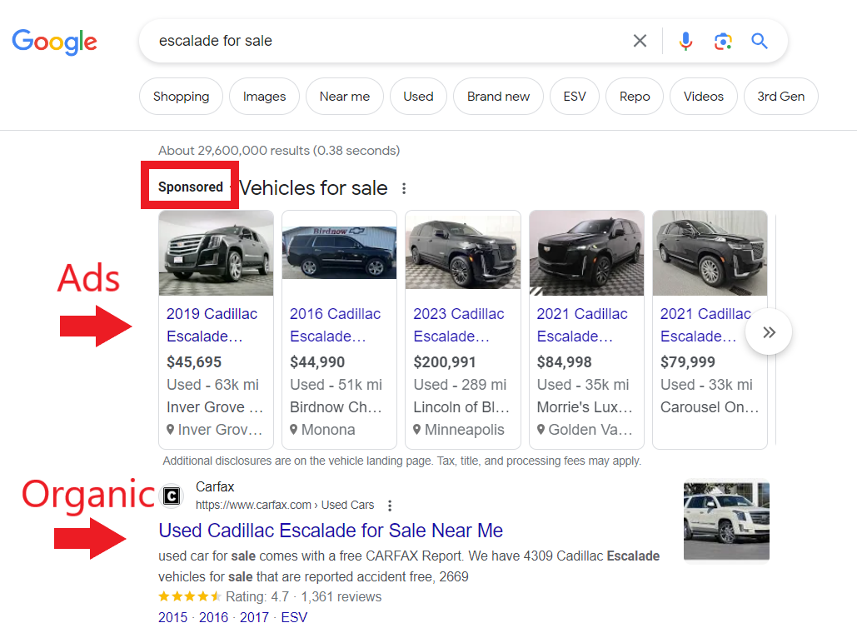The width and height of the screenshot is (857, 633).
Task: Click the Carfax favicon
Action: click(x=172, y=496)
